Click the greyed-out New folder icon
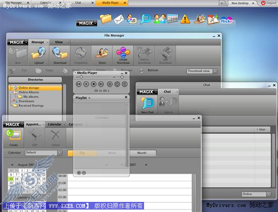This screenshot has width=278, height=212. pyautogui.click(x=18, y=53)
